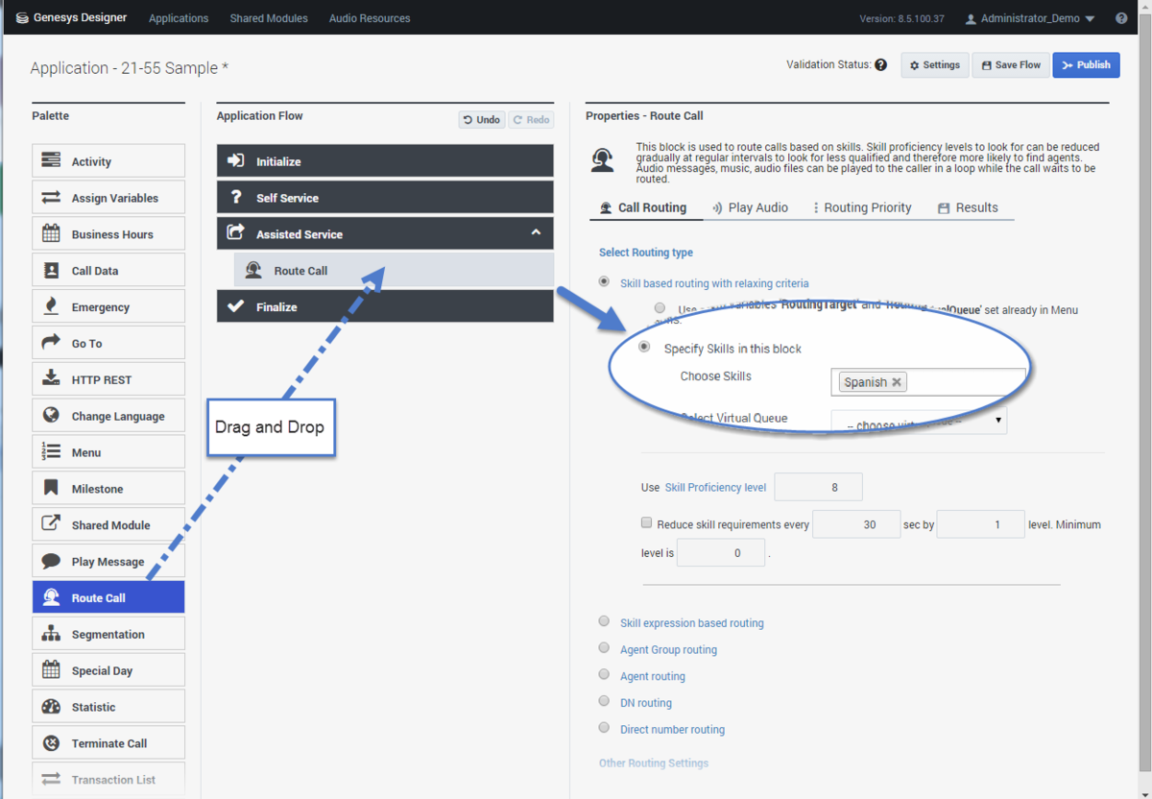Click the Skill Proficiency level value field
The width and height of the screenshot is (1152, 799).
(x=818, y=487)
